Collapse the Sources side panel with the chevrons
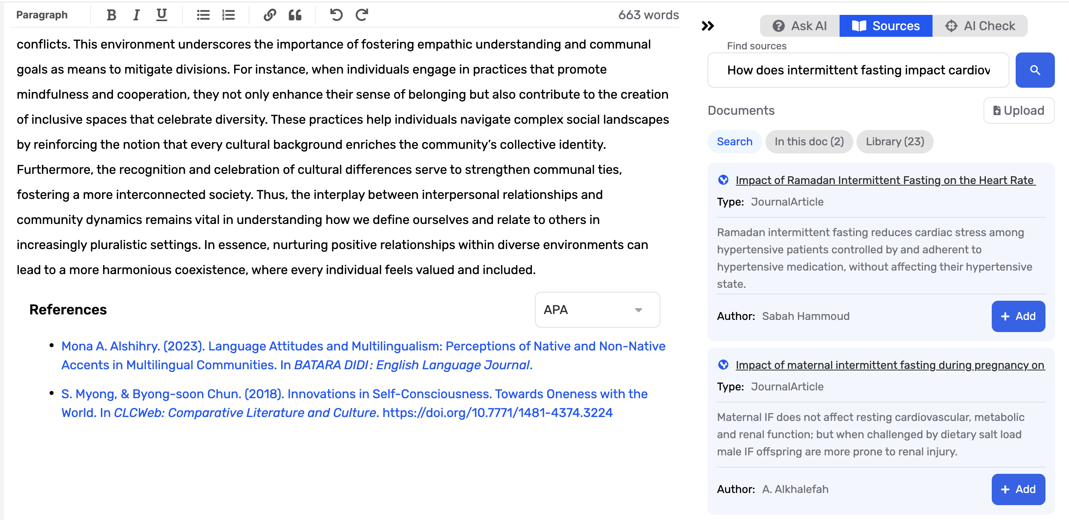The image size is (1069, 520). [x=708, y=26]
